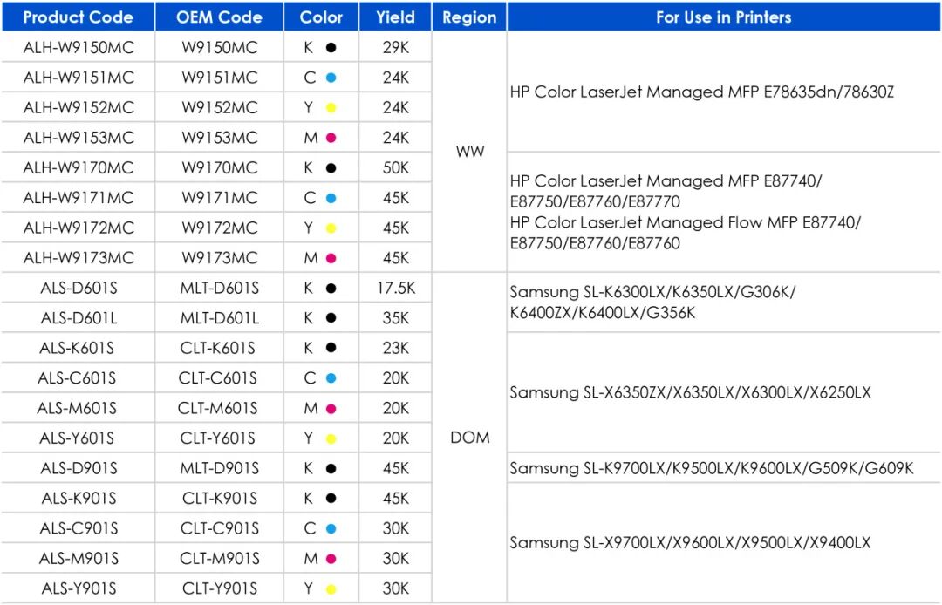Click OEM code CLT-Y901S
The height and width of the screenshot is (605, 942).
pyautogui.click(x=219, y=588)
